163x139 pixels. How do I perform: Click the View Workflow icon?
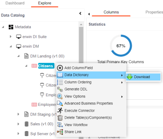coord(60,125)
